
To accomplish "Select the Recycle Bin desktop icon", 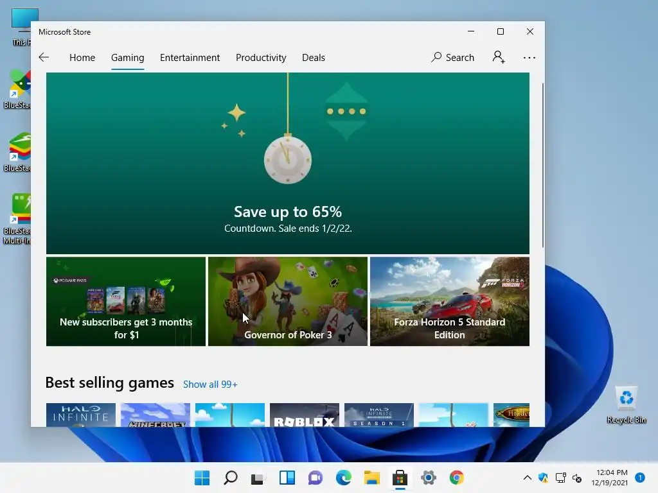I will click(x=626, y=405).
